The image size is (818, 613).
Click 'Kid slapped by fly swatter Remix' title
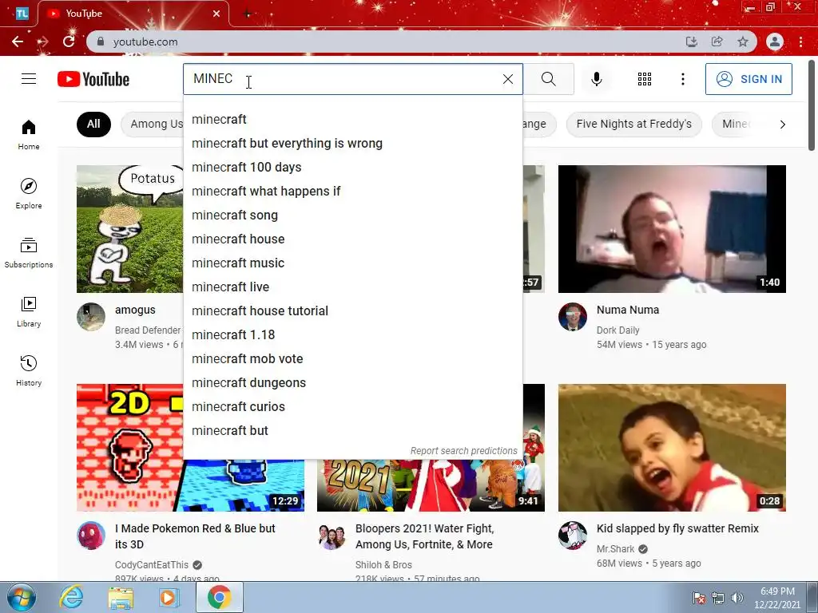(677, 528)
